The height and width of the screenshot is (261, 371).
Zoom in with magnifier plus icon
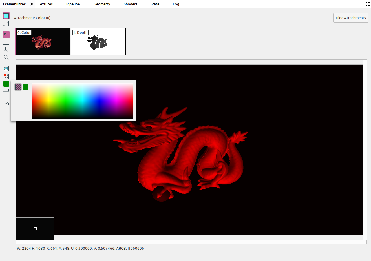click(x=6, y=50)
